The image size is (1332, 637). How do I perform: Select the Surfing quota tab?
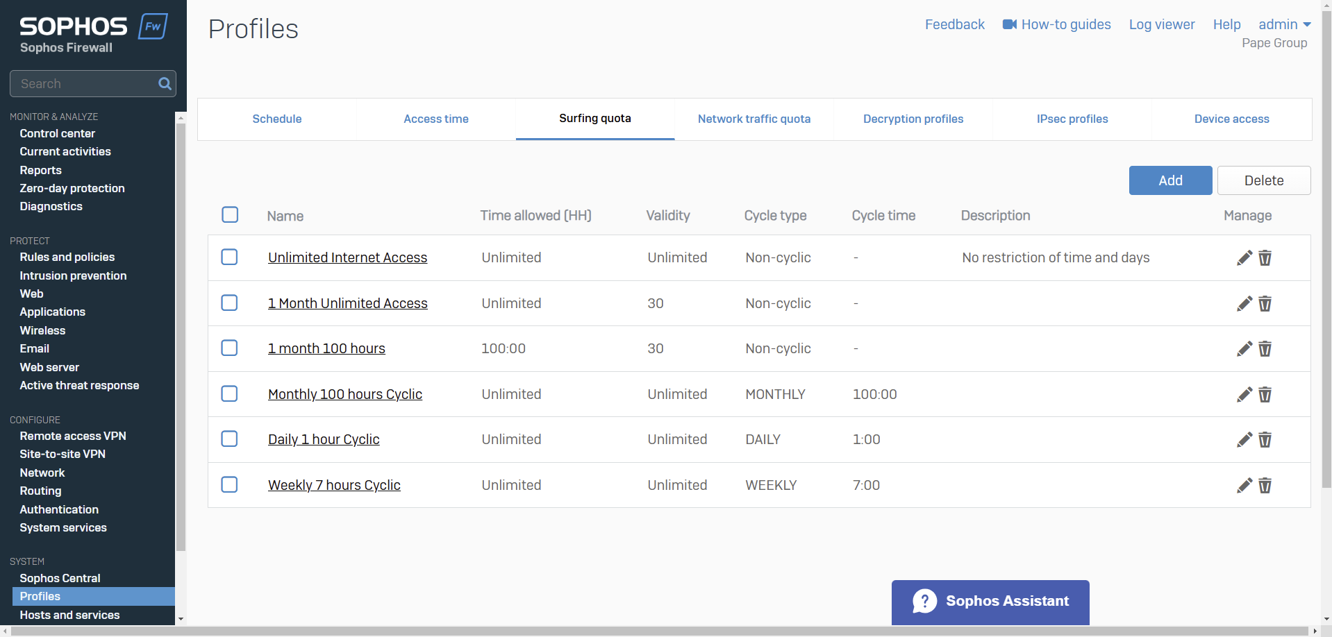[x=595, y=119]
